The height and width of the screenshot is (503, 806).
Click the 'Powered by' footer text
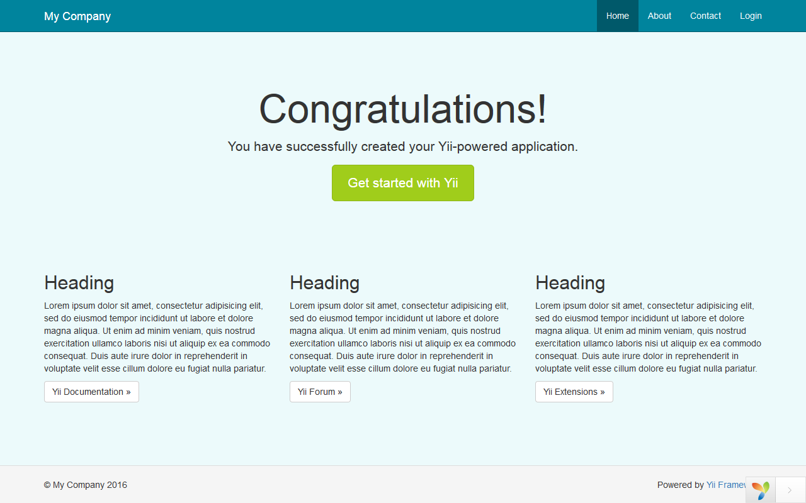(x=681, y=485)
